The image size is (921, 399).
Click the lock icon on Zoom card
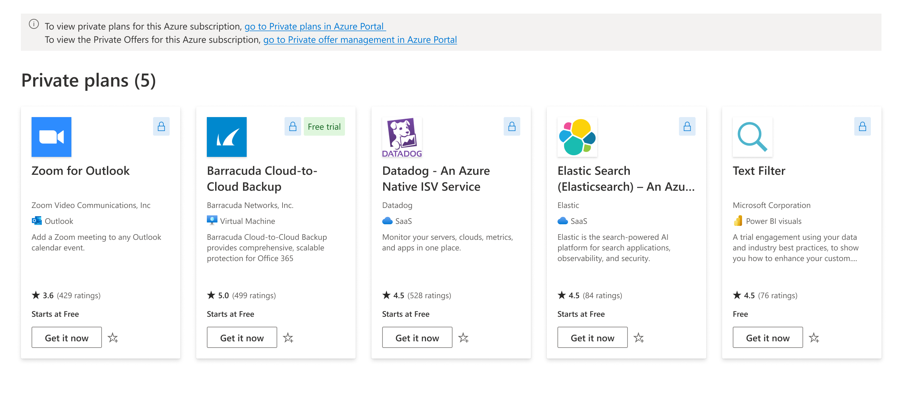pyautogui.click(x=161, y=126)
